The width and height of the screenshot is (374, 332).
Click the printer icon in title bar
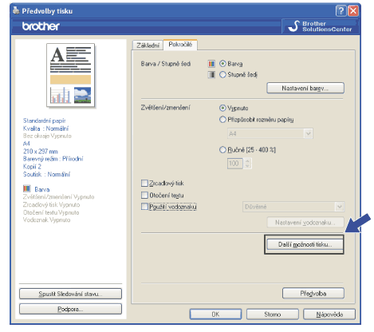(16, 10)
